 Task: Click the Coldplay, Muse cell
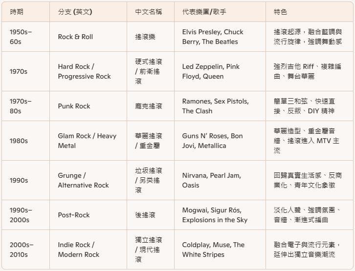[220, 250]
